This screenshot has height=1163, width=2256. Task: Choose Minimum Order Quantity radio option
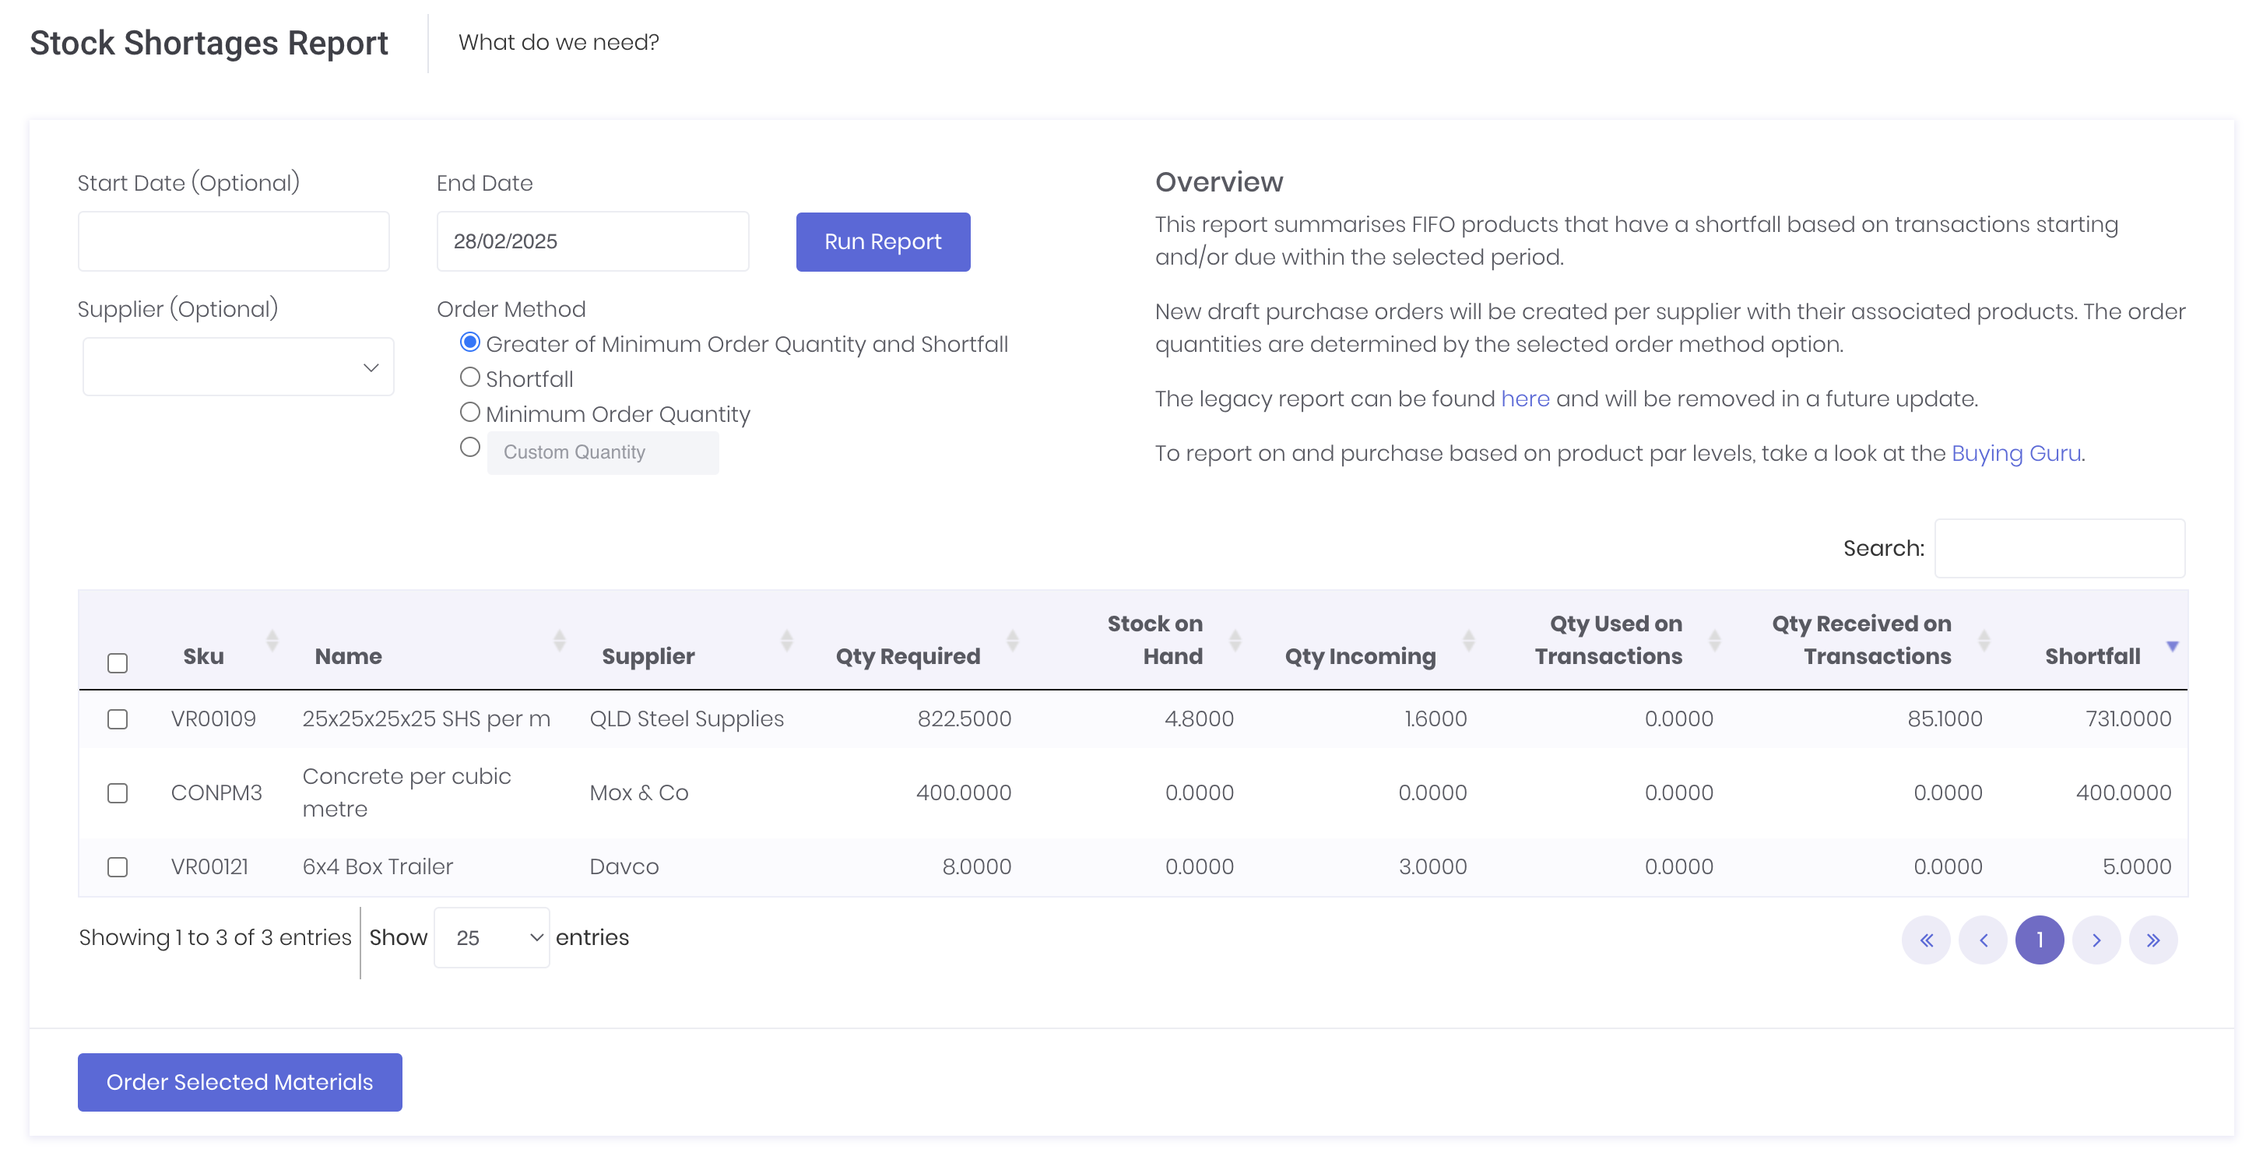pos(470,413)
